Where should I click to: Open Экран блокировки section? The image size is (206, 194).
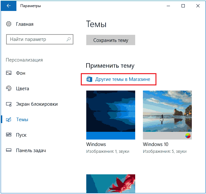pyautogui.click(x=37, y=104)
